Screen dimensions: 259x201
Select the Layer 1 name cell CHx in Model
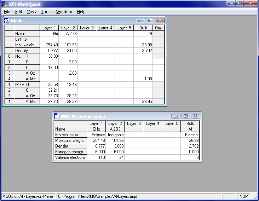(49, 34)
